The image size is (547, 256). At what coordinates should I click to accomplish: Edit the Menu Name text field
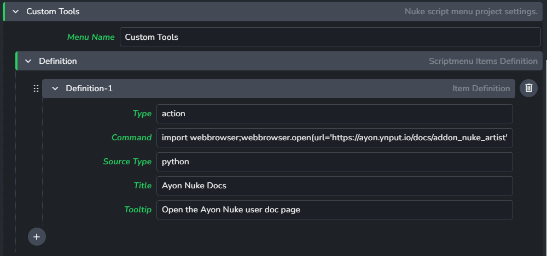(x=330, y=37)
